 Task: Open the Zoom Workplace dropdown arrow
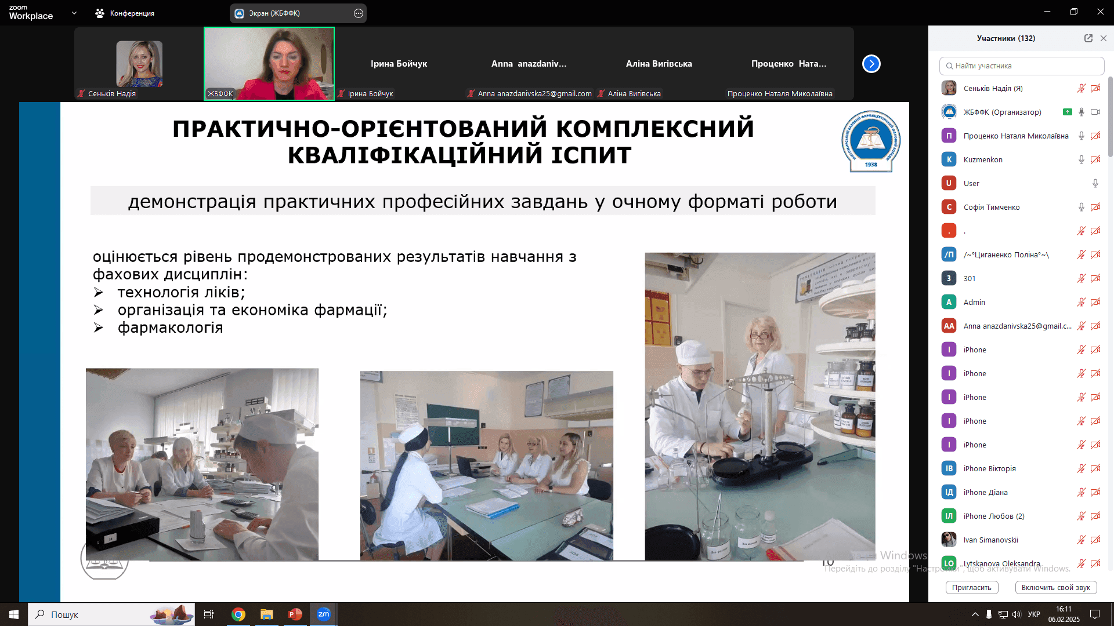click(74, 13)
